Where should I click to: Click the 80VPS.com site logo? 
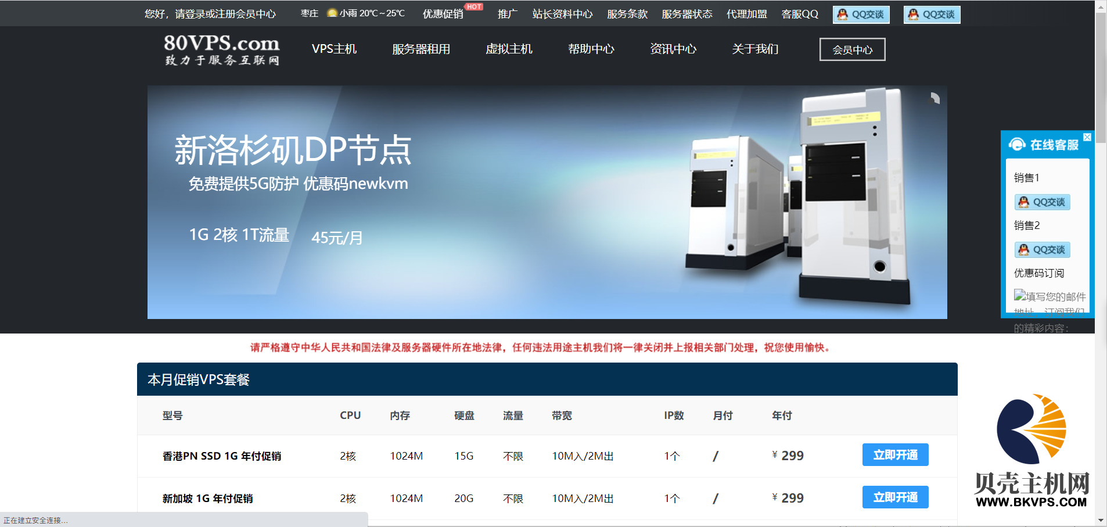point(221,50)
